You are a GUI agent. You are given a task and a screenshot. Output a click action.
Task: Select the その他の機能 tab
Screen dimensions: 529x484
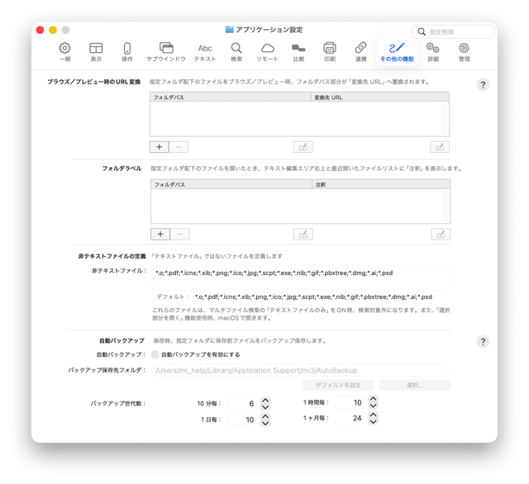point(397,52)
